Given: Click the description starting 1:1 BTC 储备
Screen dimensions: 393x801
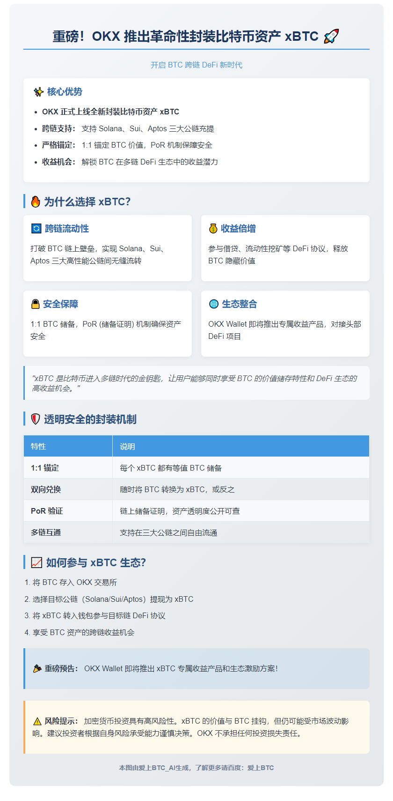Looking at the screenshot, I should pos(106,330).
